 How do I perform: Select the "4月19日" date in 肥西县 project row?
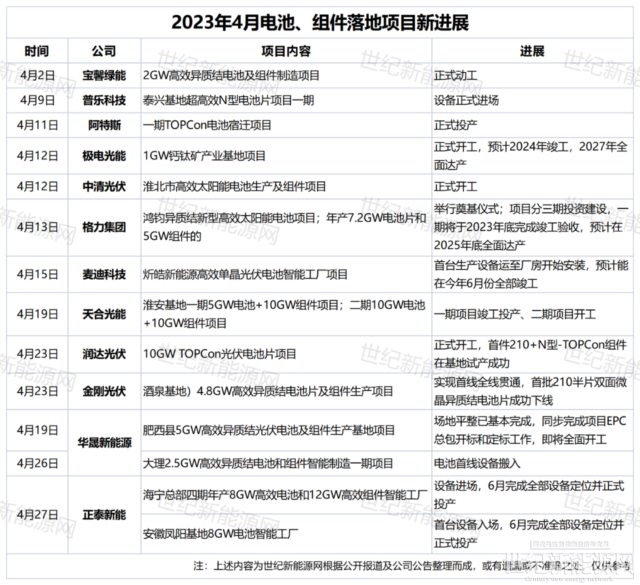37,430
